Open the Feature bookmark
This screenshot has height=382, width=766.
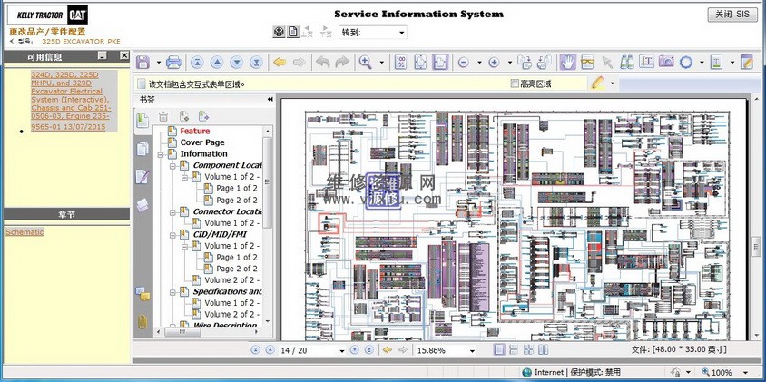tap(194, 131)
